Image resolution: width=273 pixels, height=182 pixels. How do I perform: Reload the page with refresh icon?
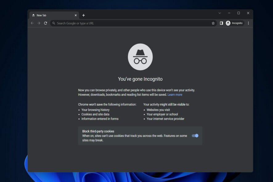tap(45, 23)
